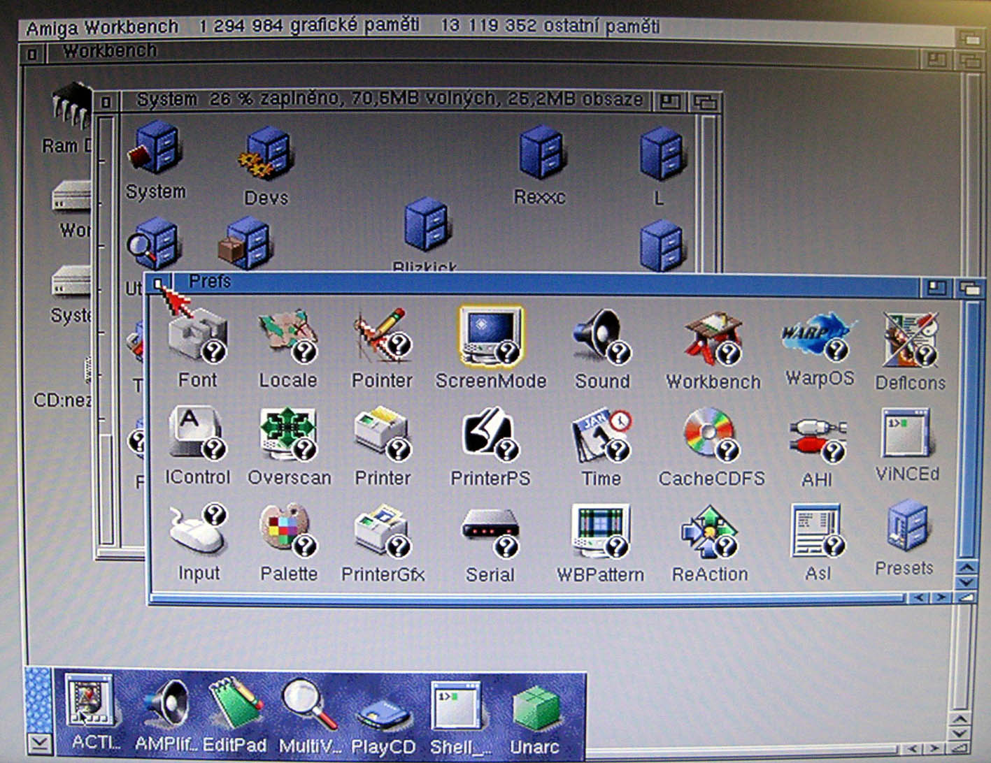
Task: Click the dock's down-arrow toggle button
Action: tap(39, 744)
